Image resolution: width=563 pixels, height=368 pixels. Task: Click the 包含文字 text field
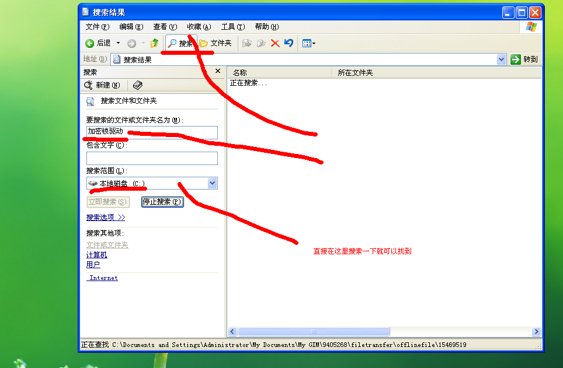[x=152, y=158]
